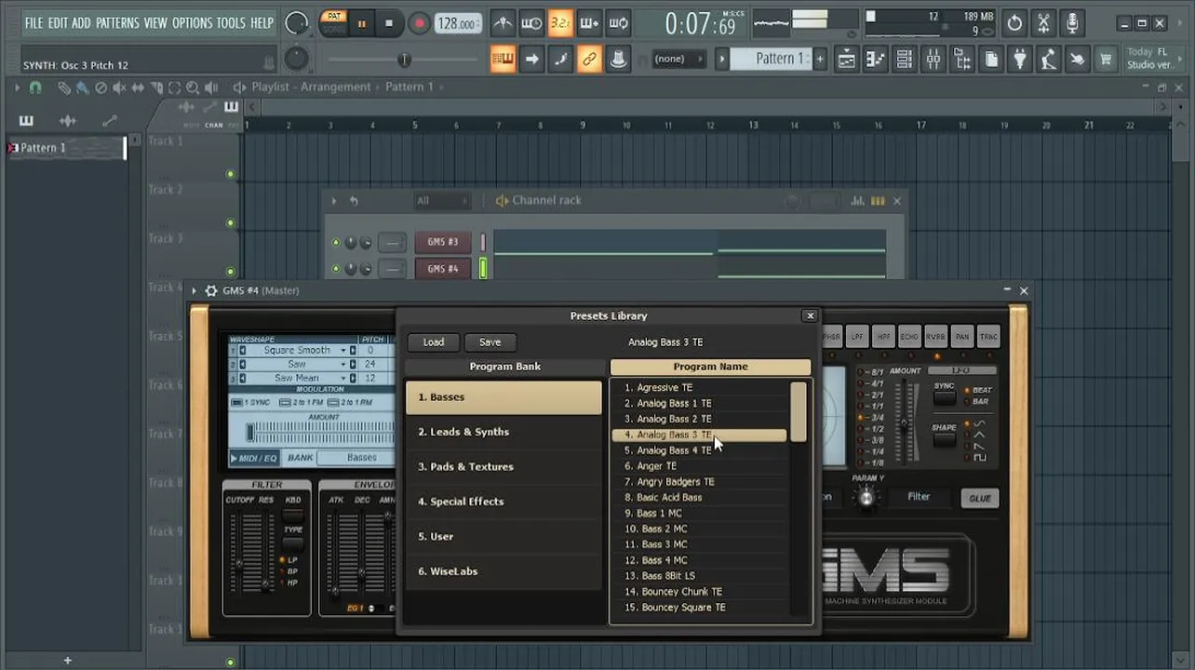The image size is (1195, 670).
Task: Click the LFO AMOUNT slider in GMS
Action: 905,422
